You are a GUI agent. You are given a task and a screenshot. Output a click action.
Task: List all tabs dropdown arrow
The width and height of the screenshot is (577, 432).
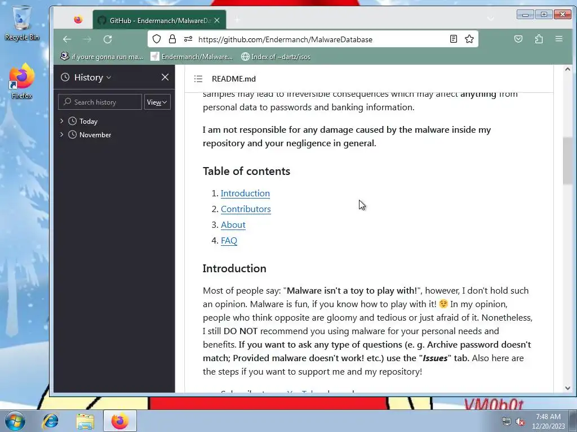coord(490,19)
